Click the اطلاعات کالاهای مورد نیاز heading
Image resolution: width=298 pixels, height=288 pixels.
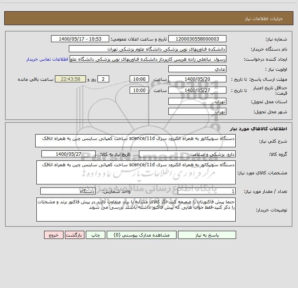[x=258, y=129]
